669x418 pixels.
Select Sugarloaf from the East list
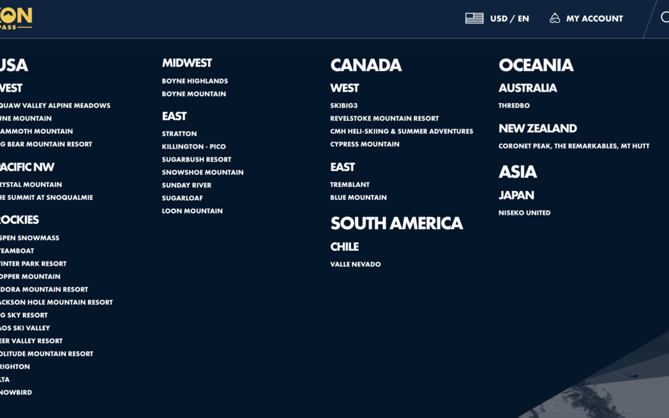pyautogui.click(x=183, y=198)
